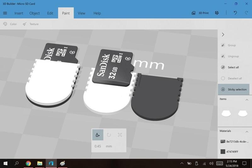Collapse the right side panel chevron

(223, 35)
